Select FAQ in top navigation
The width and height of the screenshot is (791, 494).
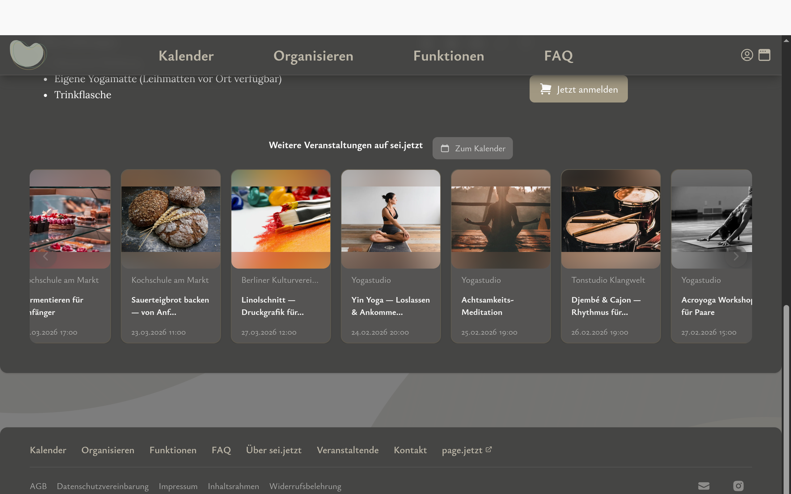click(558, 56)
